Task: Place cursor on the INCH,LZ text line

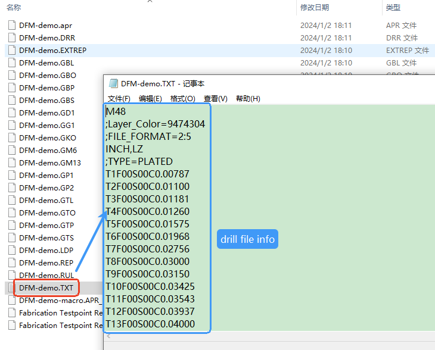Action: click(124, 149)
